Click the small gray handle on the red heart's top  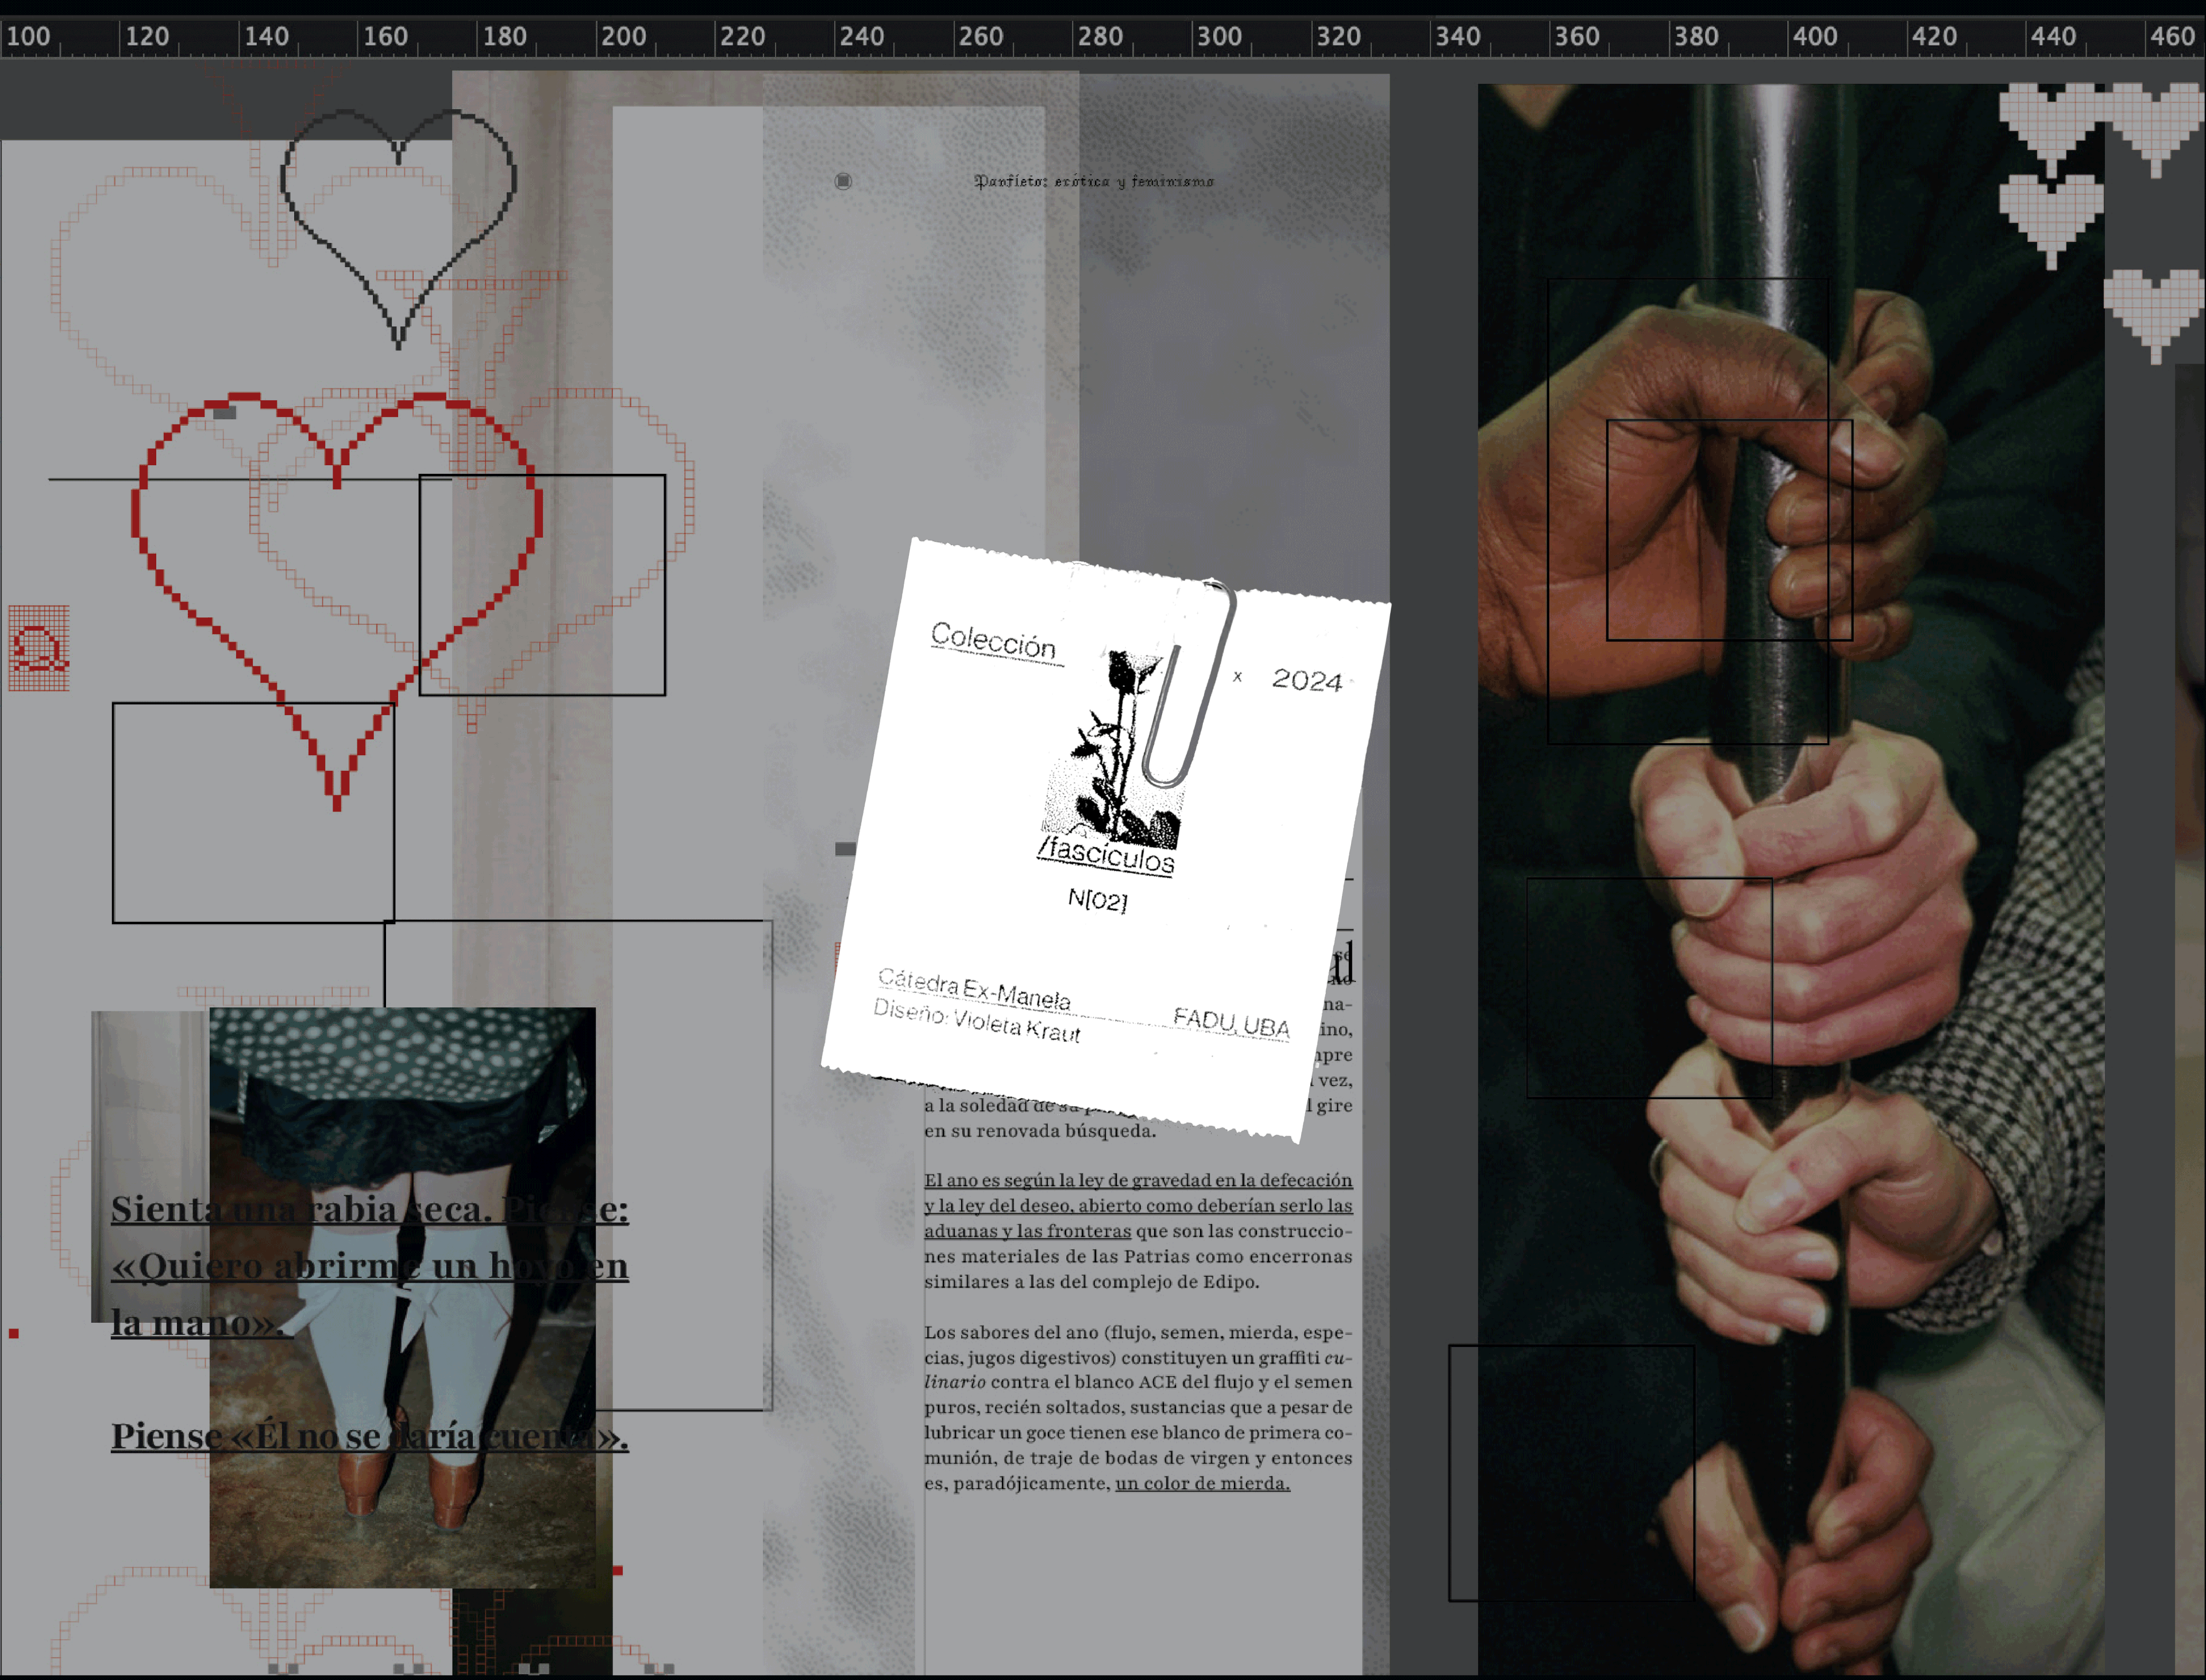pyautogui.click(x=224, y=413)
